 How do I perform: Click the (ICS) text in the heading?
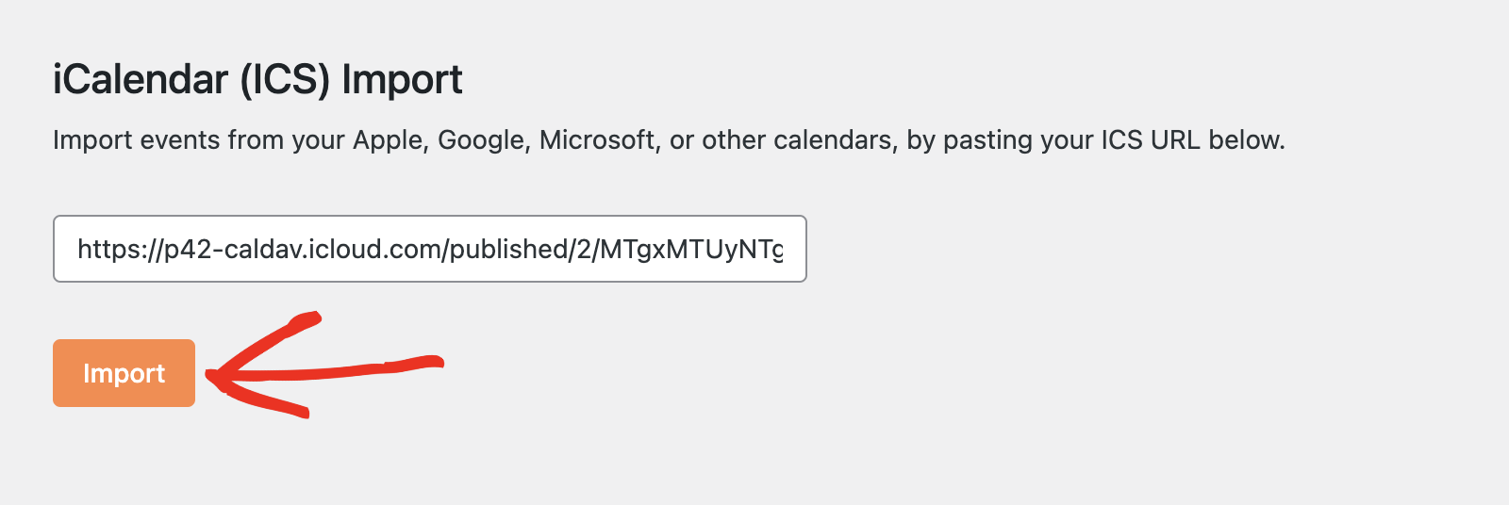click(x=285, y=80)
